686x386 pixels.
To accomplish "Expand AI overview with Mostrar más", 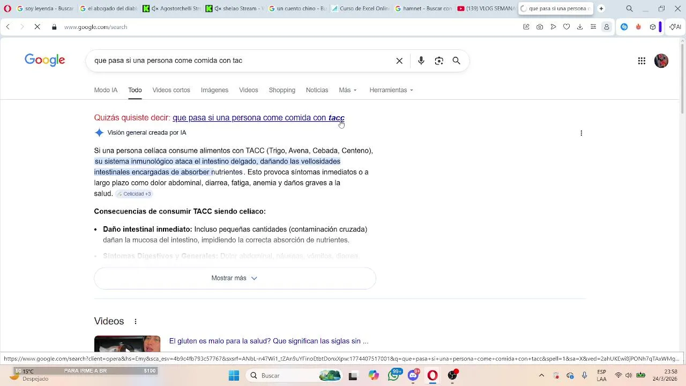I will (x=235, y=278).
